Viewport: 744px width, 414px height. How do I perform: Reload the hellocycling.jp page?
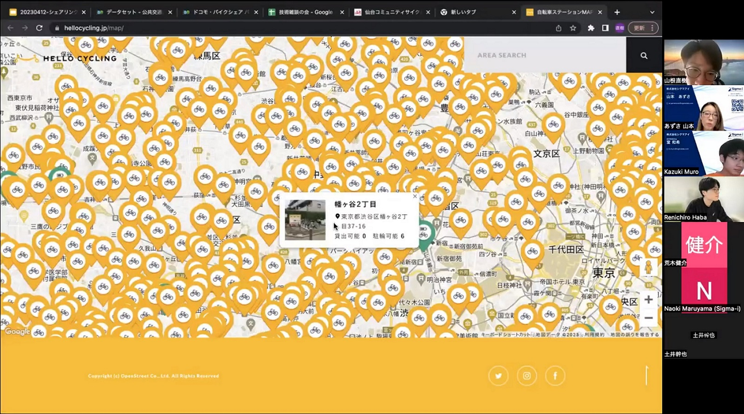[x=39, y=28]
